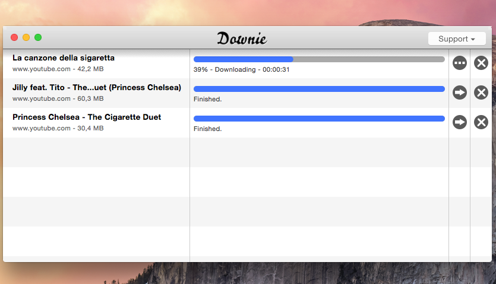The image size is (496, 284).
Task: Click Finished status of Jilly feat. Tito
Action: 207,99
